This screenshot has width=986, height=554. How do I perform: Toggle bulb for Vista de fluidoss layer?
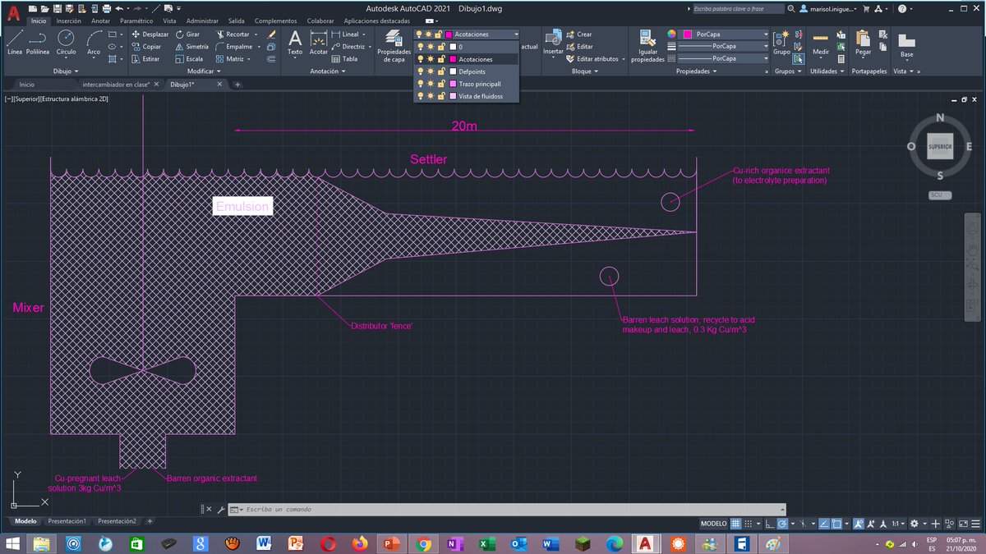(x=420, y=96)
